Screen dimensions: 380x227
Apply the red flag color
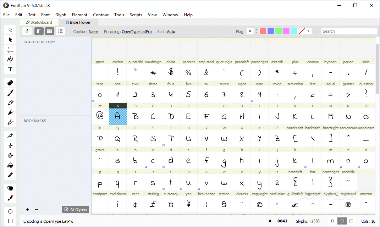263,31
